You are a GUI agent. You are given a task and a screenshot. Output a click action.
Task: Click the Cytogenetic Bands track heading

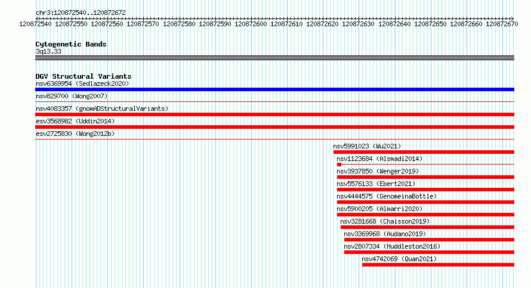[x=71, y=44]
